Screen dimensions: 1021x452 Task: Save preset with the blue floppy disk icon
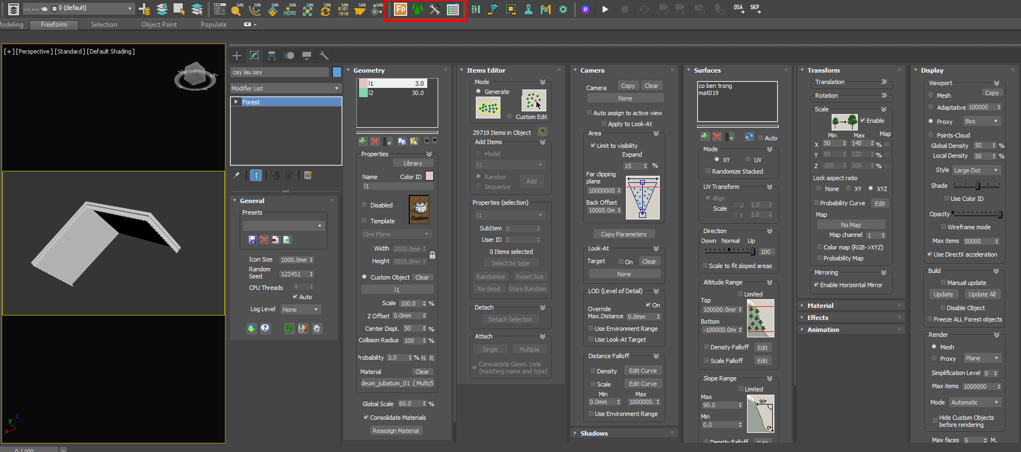pyautogui.click(x=252, y=240)
